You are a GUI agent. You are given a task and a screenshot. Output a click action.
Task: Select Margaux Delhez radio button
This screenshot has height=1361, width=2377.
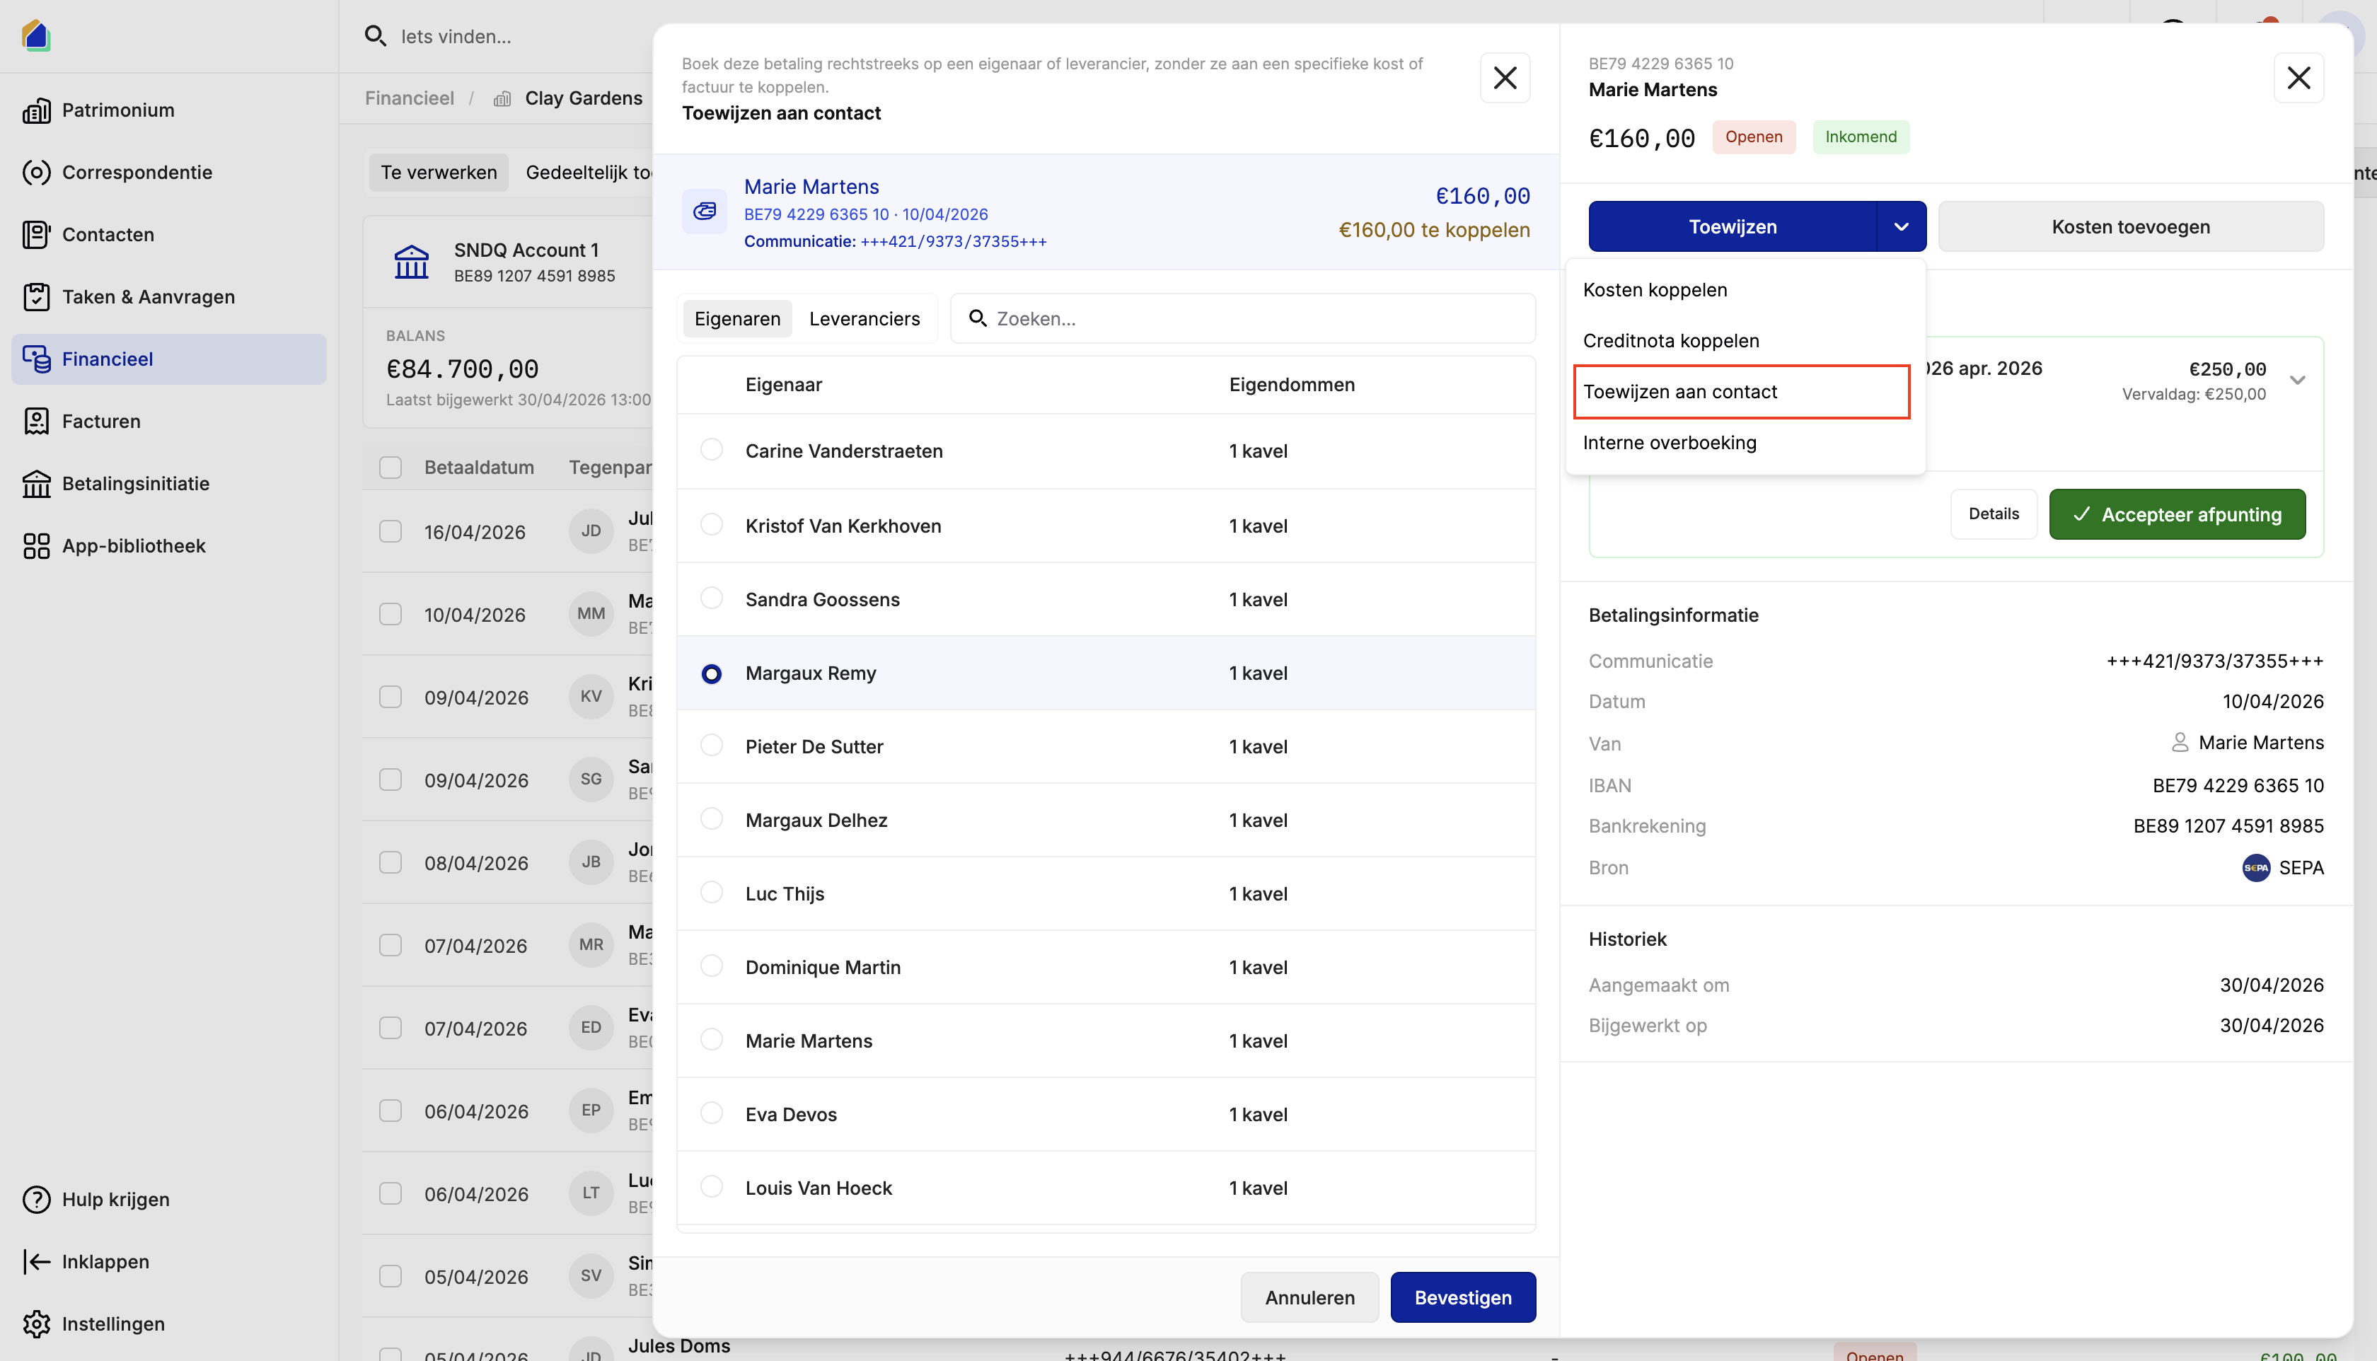coord(711,819)
